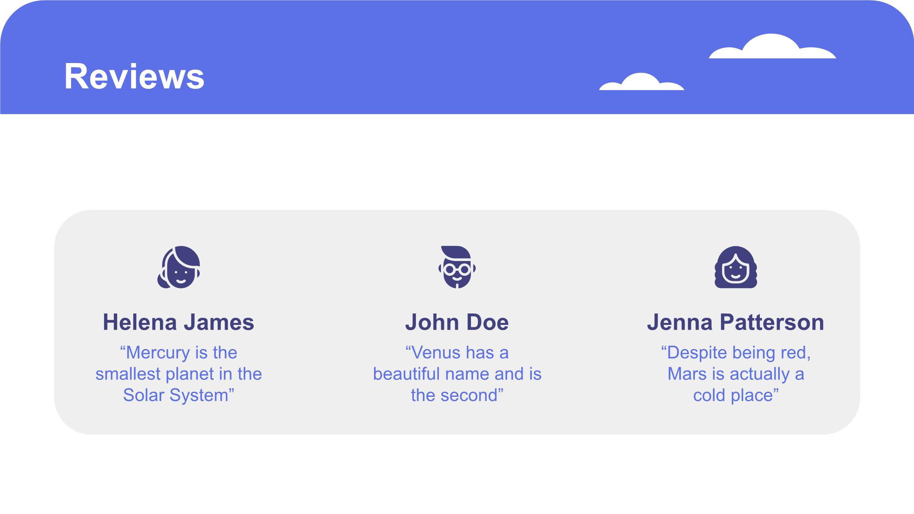
Task: Select the Mars cold place quote
Action: (x=736, y=374)
